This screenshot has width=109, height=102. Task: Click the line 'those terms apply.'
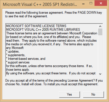18,70
